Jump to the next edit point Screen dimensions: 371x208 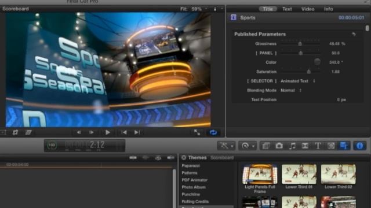point(137,132)
